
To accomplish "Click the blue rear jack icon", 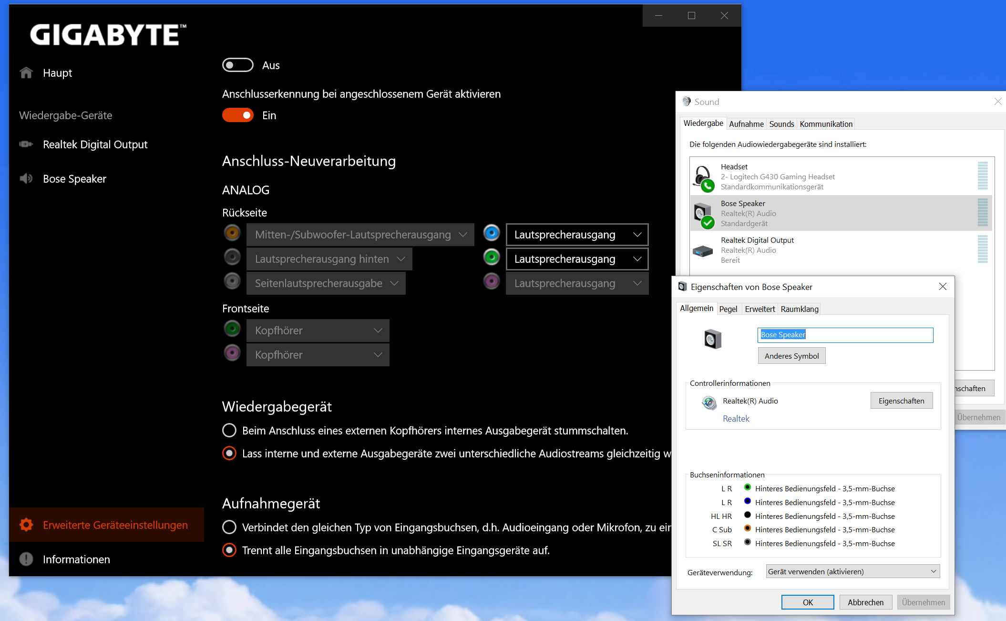I will pyautogui.click(x=492, y=233).
